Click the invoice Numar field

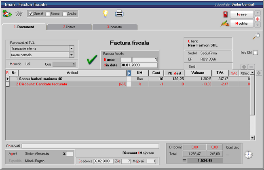[145, 59]
